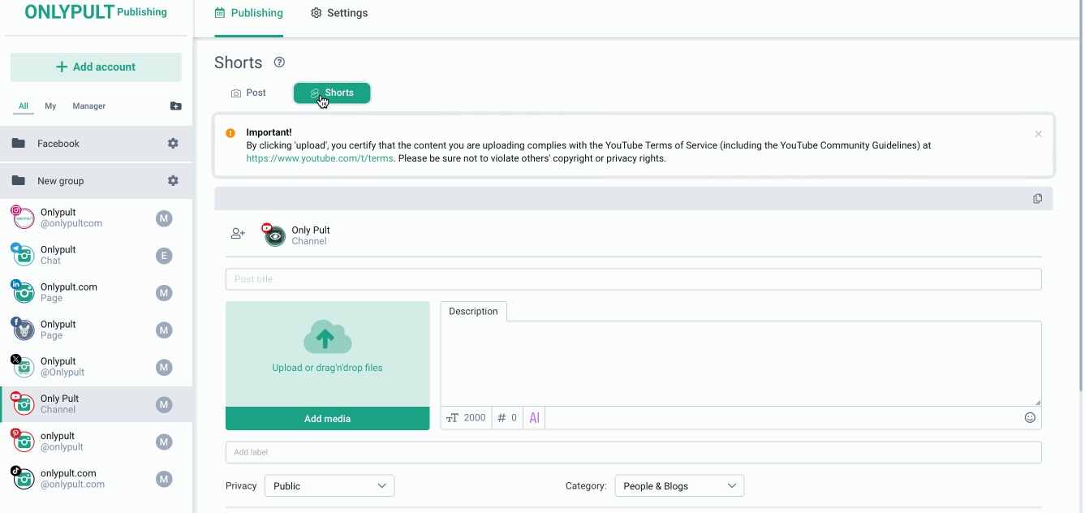
Task: Expand the Facebook folder group
Action: (x=58, y=144)
